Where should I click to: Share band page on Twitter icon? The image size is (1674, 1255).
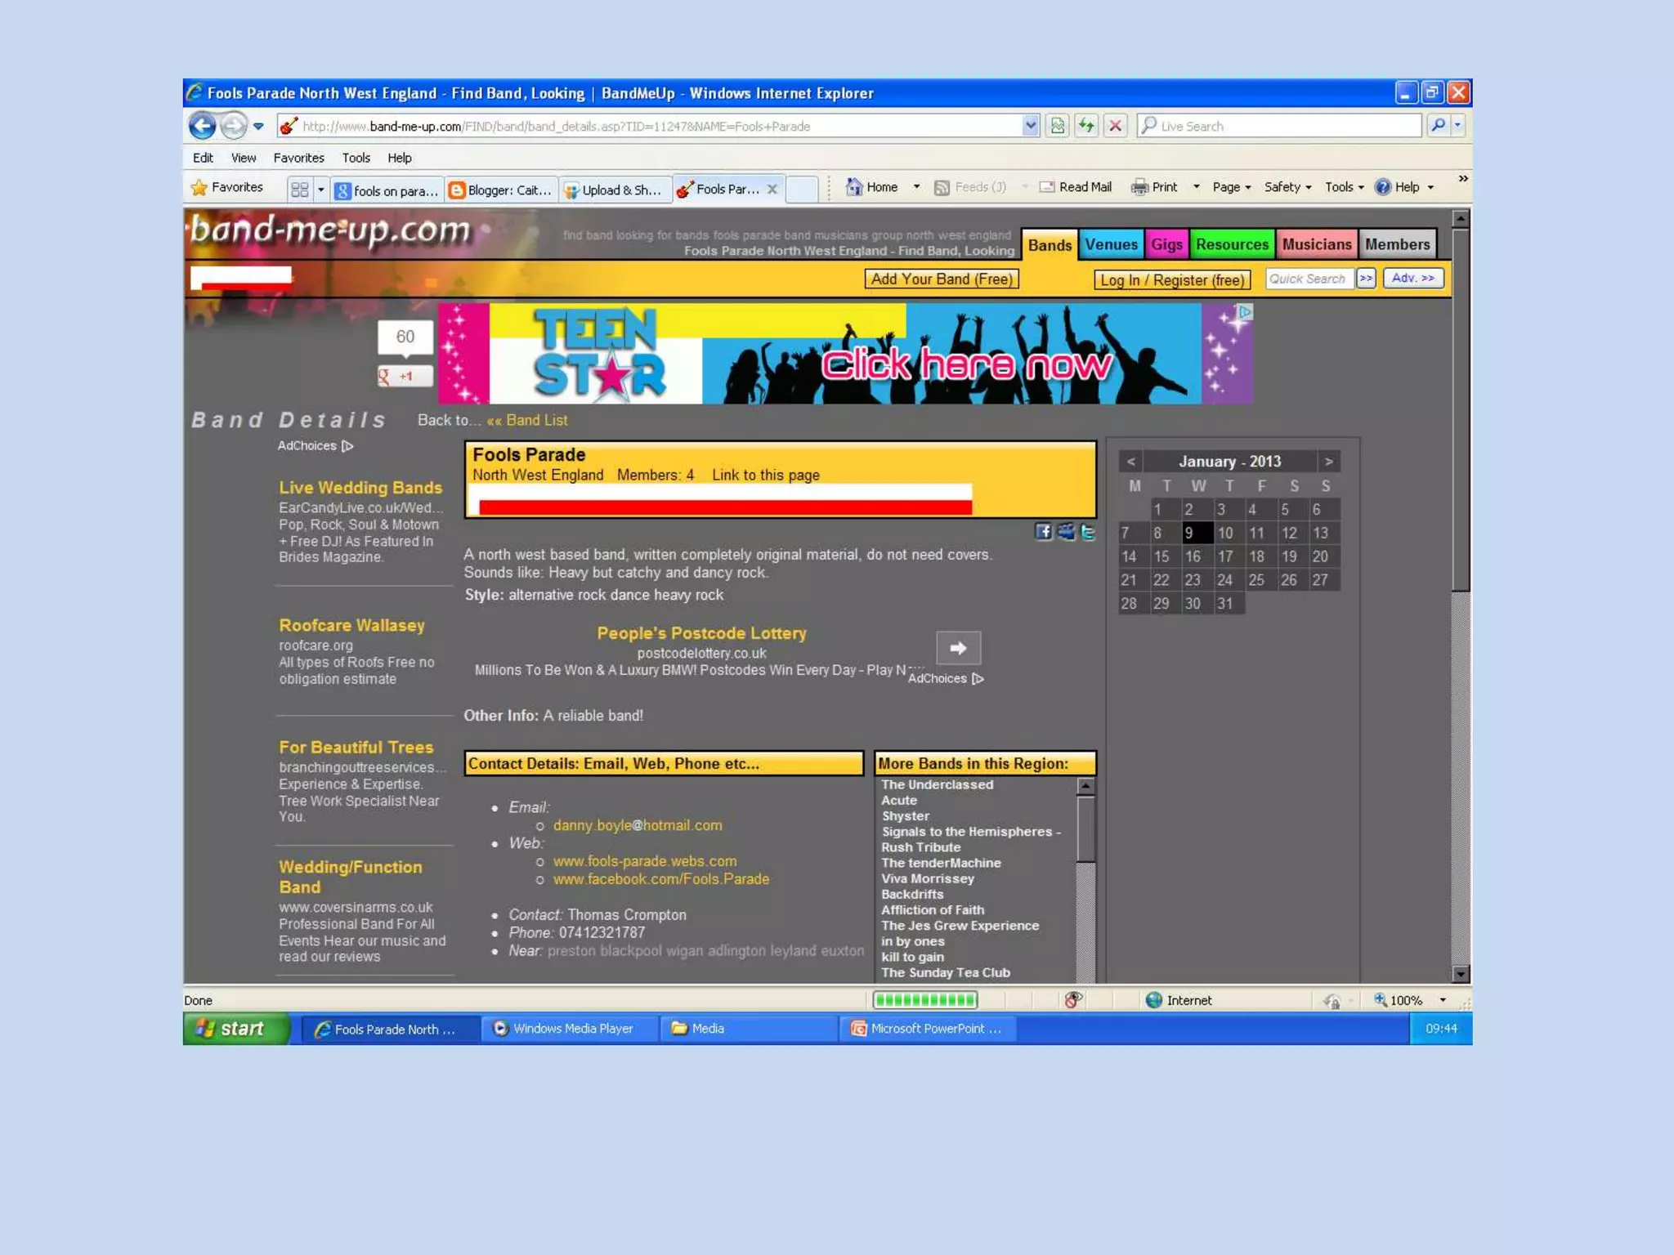pyautogui.click(x=1088, y=532)
